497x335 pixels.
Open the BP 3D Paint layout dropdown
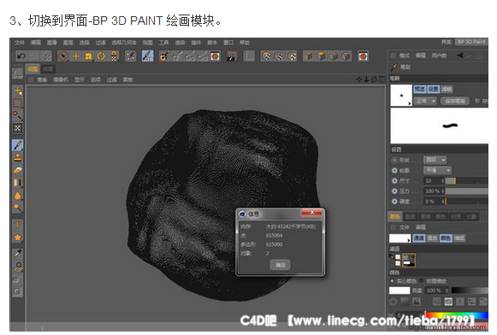471,42
